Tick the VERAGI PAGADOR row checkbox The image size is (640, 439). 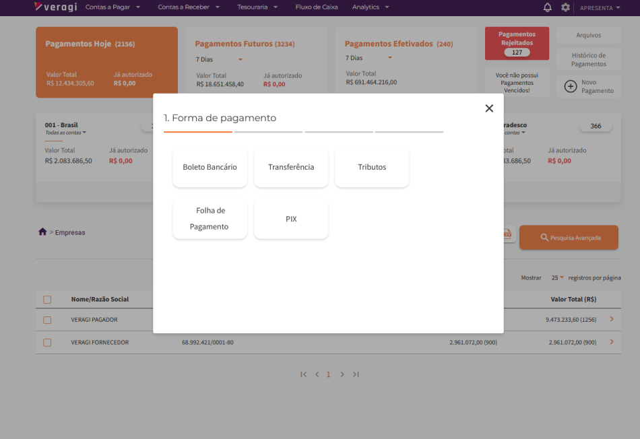47,320
